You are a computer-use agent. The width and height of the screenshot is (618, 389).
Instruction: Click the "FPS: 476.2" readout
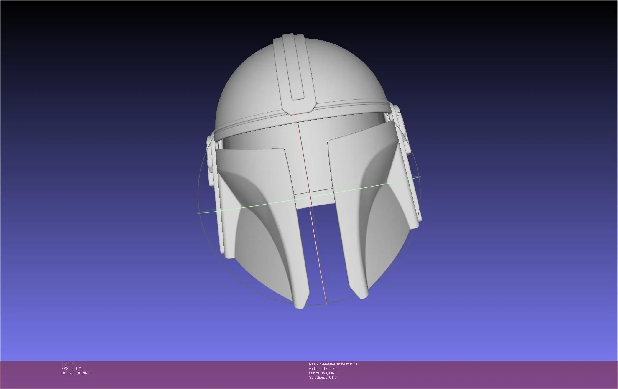tap(71, 369)
